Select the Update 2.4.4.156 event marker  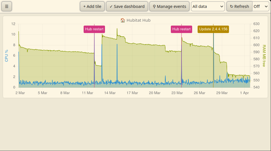213,29
